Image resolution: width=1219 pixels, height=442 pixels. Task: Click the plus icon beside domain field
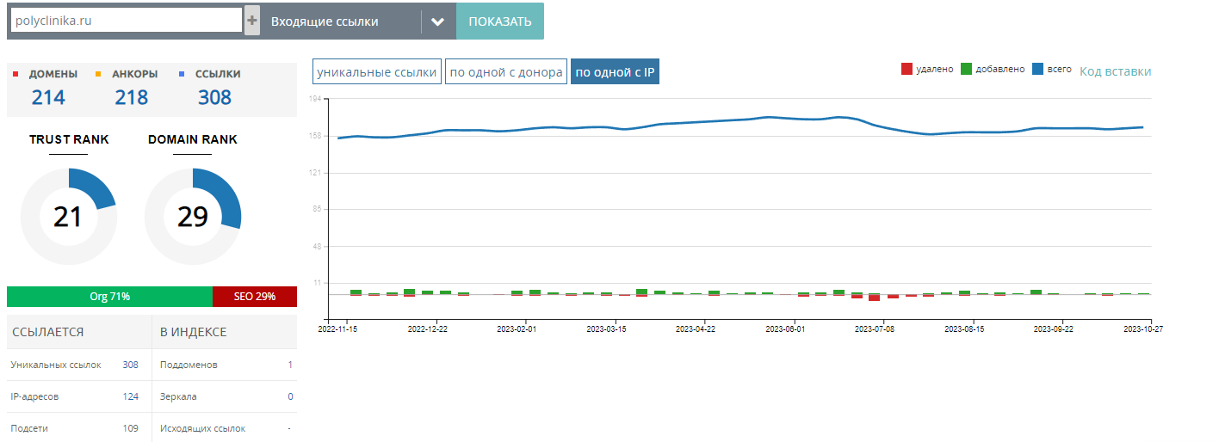tap(252, 21)
